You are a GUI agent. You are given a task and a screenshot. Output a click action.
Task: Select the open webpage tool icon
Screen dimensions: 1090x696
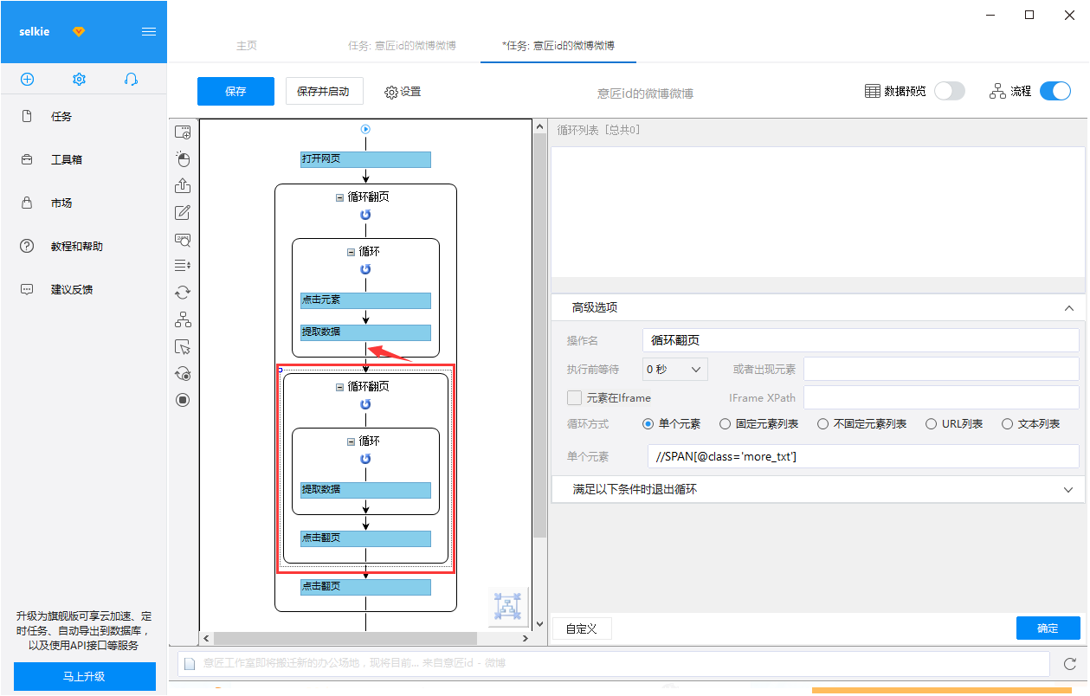point(183,132)
